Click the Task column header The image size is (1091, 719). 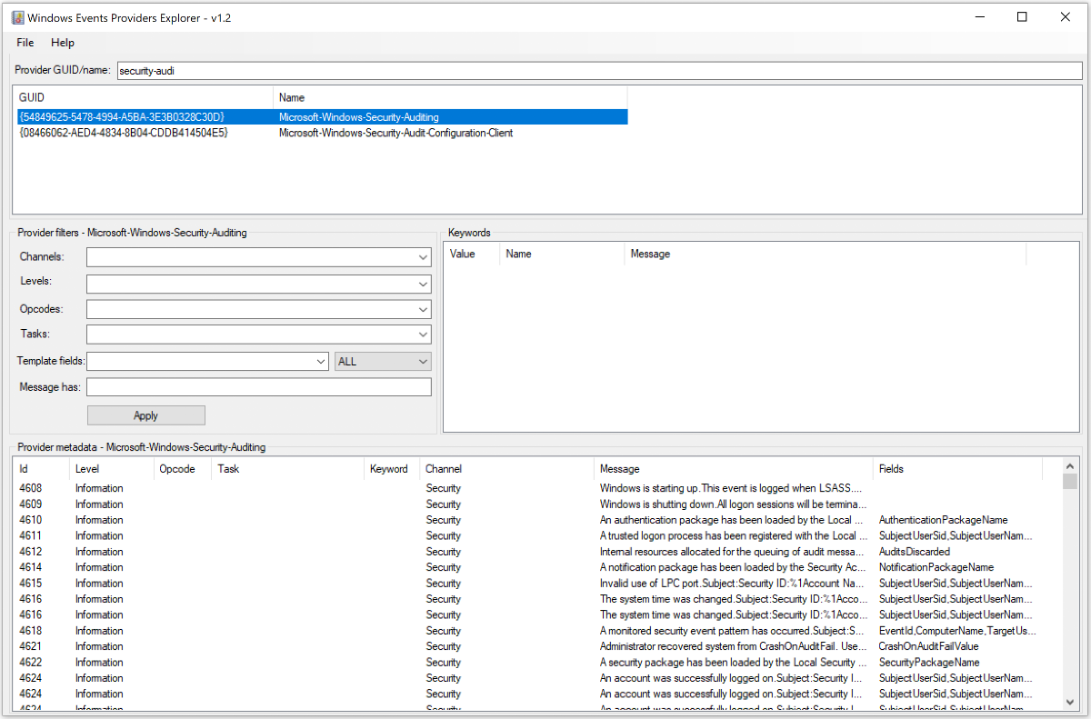click(287, 469)
